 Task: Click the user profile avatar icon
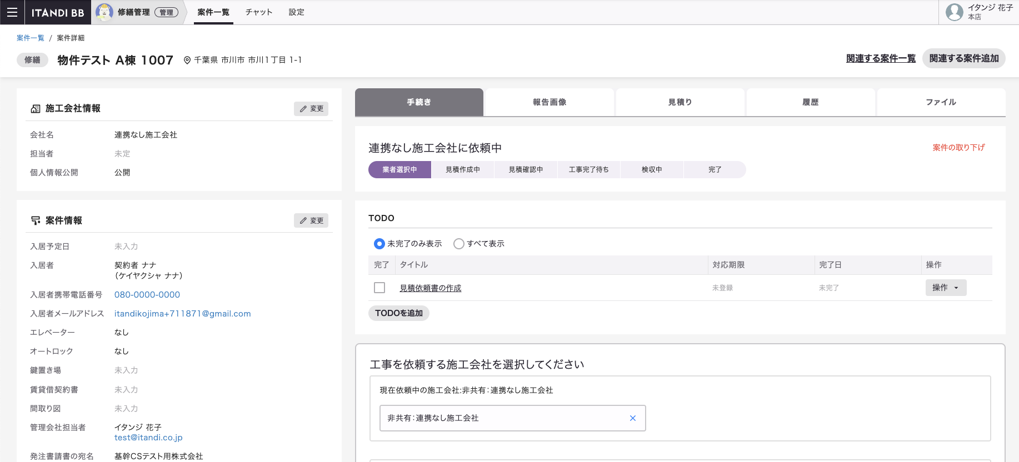click(x=954, y=12)
